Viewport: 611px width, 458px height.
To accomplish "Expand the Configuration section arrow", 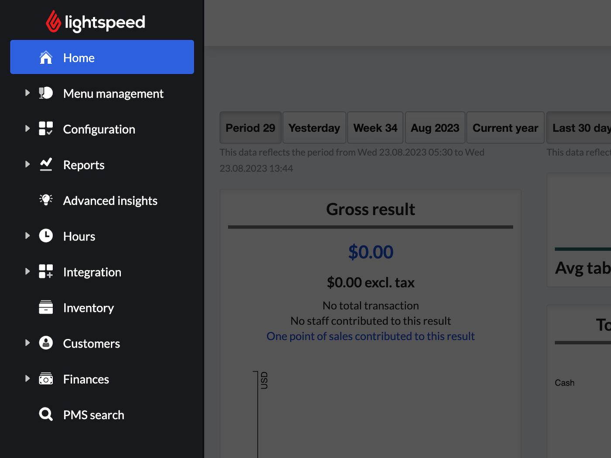I will coord(27,129).
